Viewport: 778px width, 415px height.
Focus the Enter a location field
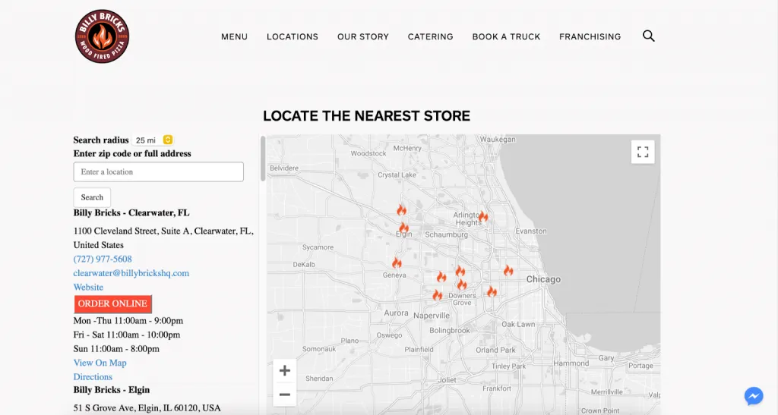point(159,172)
